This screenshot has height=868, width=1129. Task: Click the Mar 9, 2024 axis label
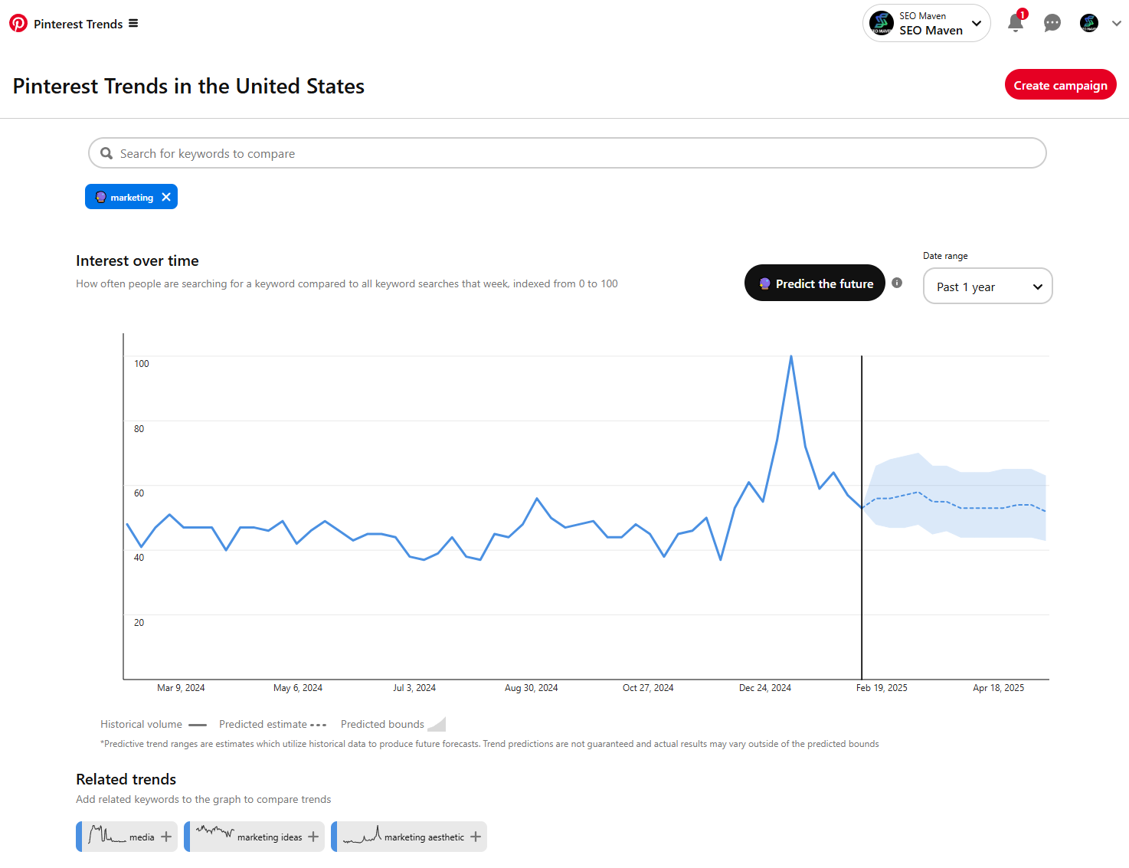(181, 688)
